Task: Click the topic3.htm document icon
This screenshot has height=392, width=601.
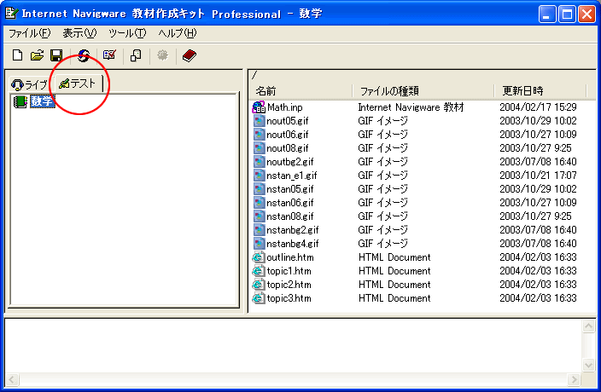Action: 259,298
